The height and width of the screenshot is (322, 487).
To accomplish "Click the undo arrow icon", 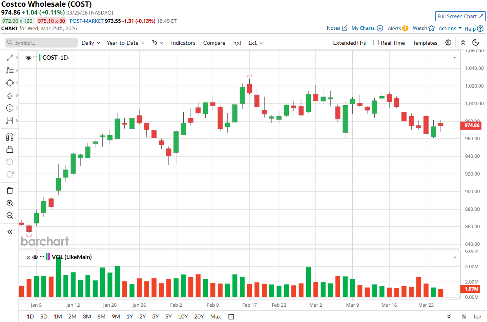I will 10,162.
